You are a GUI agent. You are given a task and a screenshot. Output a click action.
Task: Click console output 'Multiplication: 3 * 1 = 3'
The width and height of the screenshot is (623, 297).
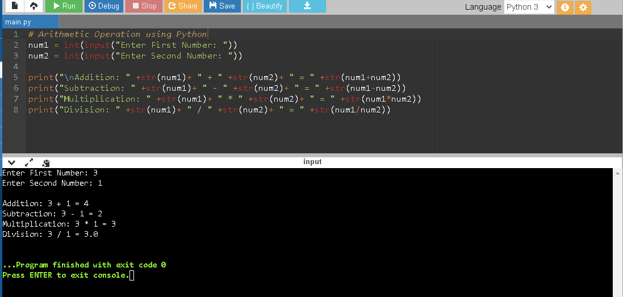59,224
